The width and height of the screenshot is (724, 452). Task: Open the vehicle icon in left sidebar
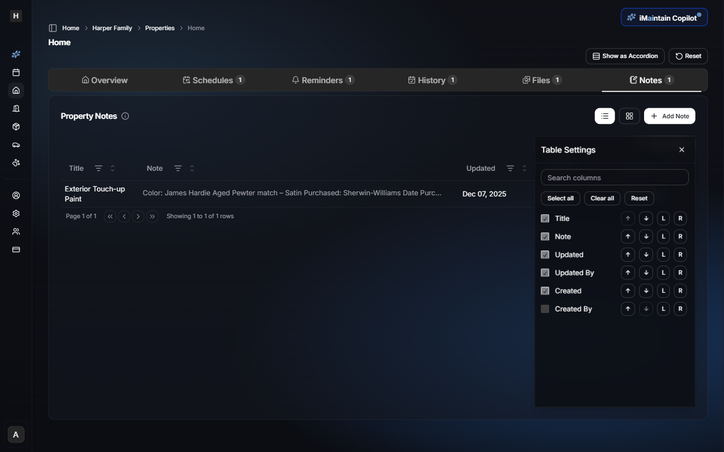coord(16,145)
